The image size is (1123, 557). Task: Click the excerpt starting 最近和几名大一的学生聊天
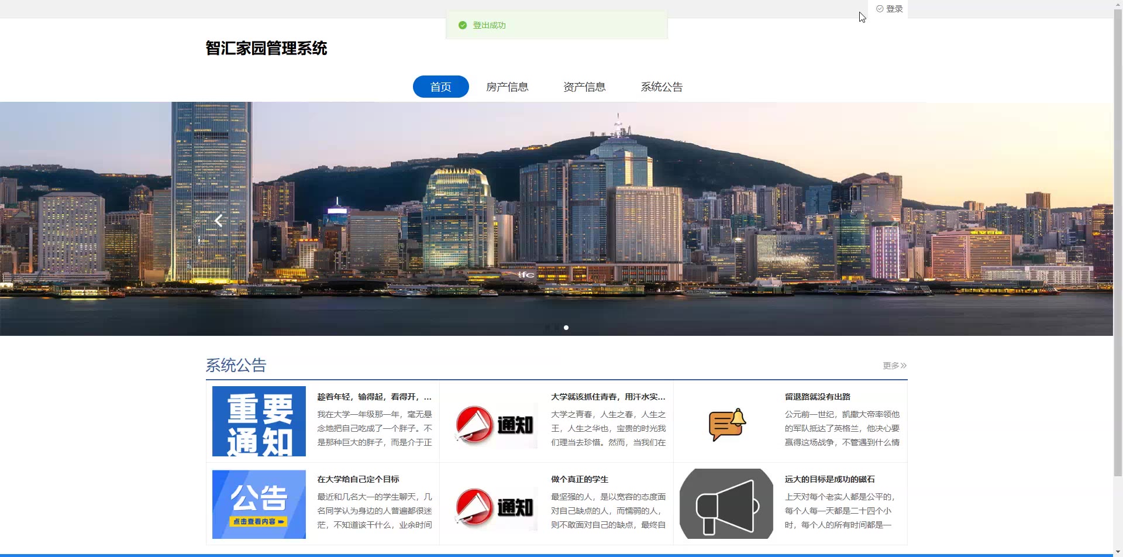pyautogui.click(x=374, y=511)
